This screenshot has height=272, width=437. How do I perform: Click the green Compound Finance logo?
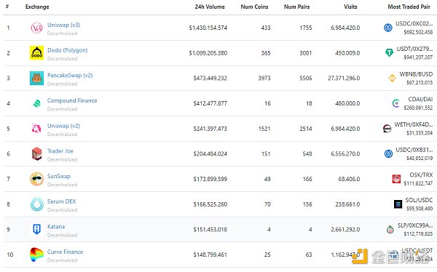[37, 103]
